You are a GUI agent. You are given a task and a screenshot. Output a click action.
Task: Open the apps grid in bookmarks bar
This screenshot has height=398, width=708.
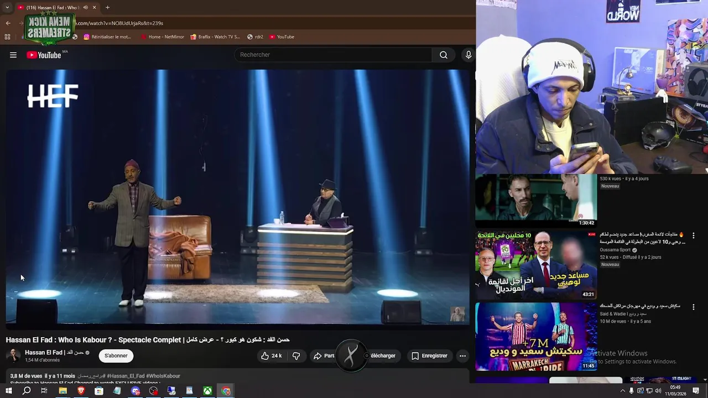(x=7, y=37)
